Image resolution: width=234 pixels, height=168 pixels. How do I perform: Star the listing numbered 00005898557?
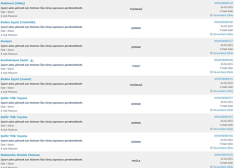click(211, 110)
